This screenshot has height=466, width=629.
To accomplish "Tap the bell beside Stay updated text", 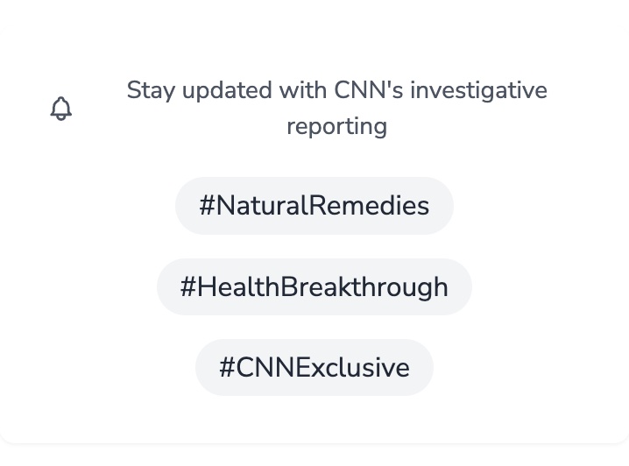I will 61,109.
